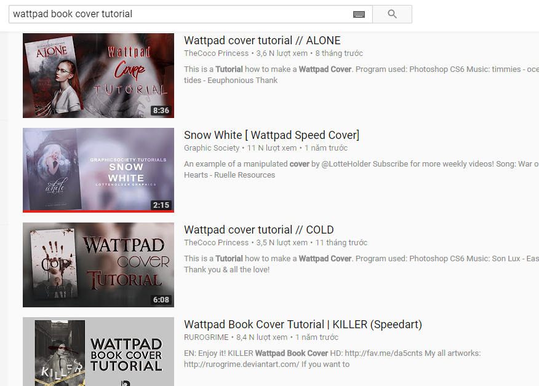
Task: Open title 'Wattpad Book Cover Tutorial | KILLER (Speedart)'
Action: pos(303,325)
